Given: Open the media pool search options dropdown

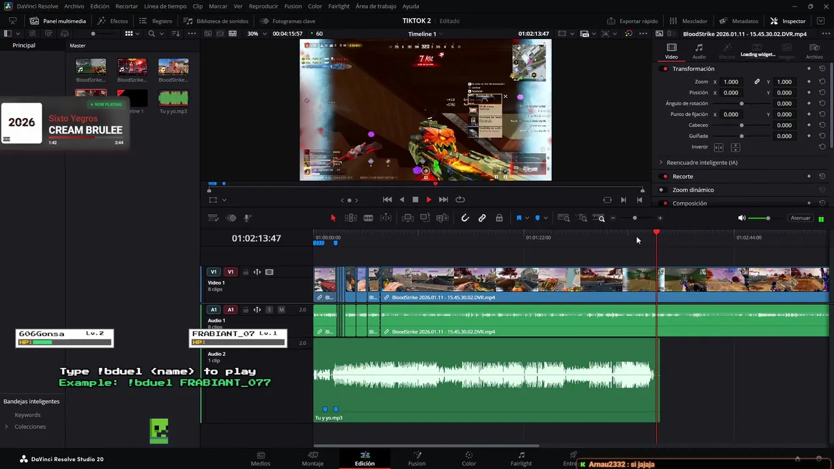Looking at the screenshot, I should [x=160, y=34].
